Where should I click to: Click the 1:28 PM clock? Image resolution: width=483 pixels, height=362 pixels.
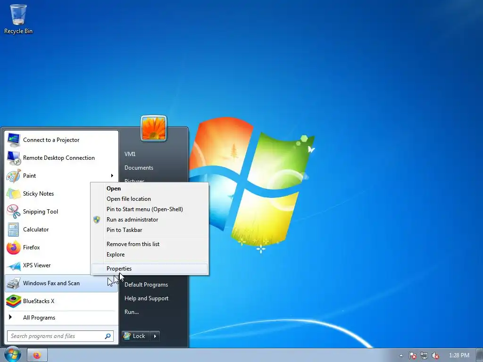[x=459, y=355]
